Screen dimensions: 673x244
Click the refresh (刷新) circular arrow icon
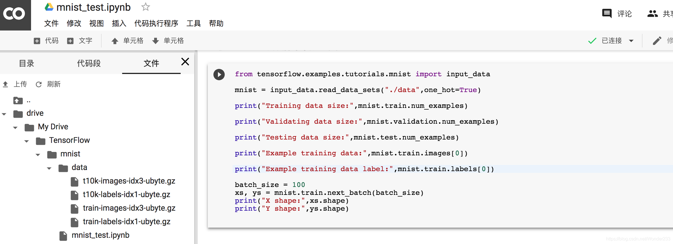[x=39, y=84]
